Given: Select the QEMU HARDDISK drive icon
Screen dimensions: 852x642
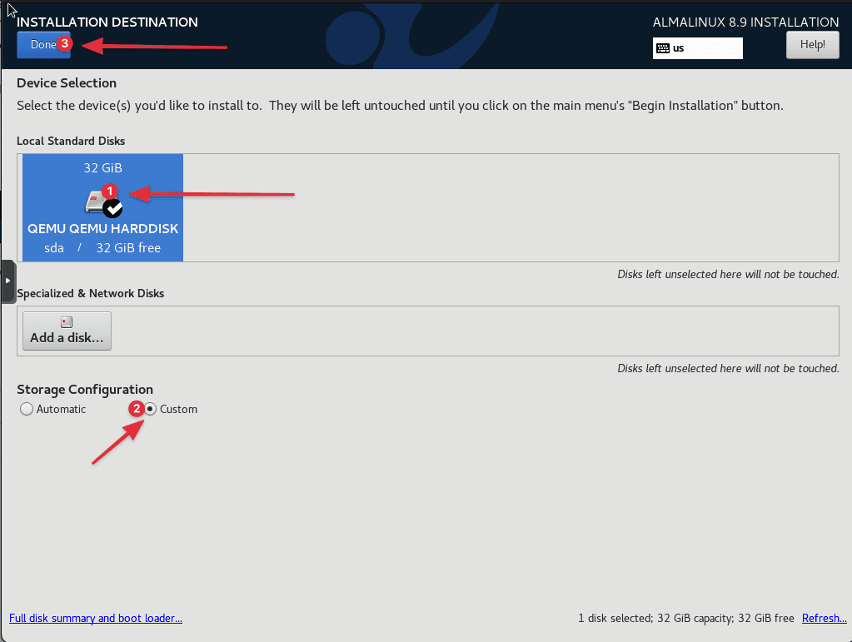Looking at the screenshot, I should 95,201.
